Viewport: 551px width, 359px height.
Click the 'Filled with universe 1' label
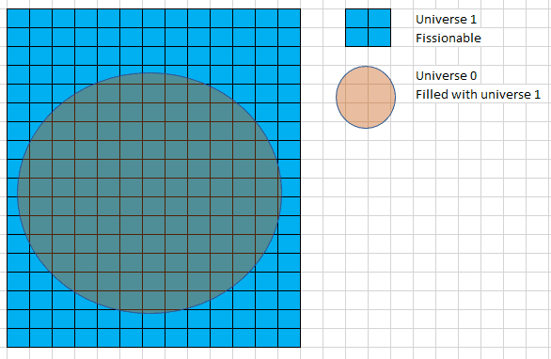[478, 95]
